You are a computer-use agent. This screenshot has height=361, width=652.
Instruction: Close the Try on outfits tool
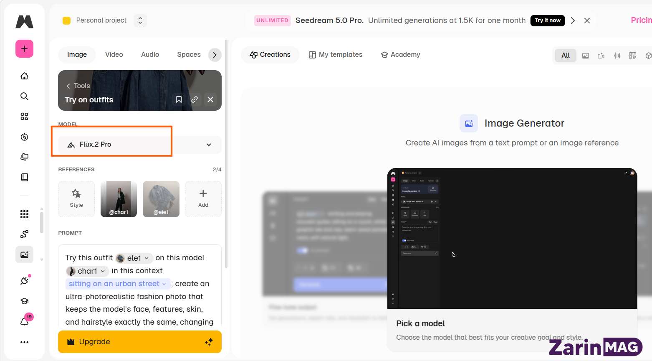coord(210,99)
